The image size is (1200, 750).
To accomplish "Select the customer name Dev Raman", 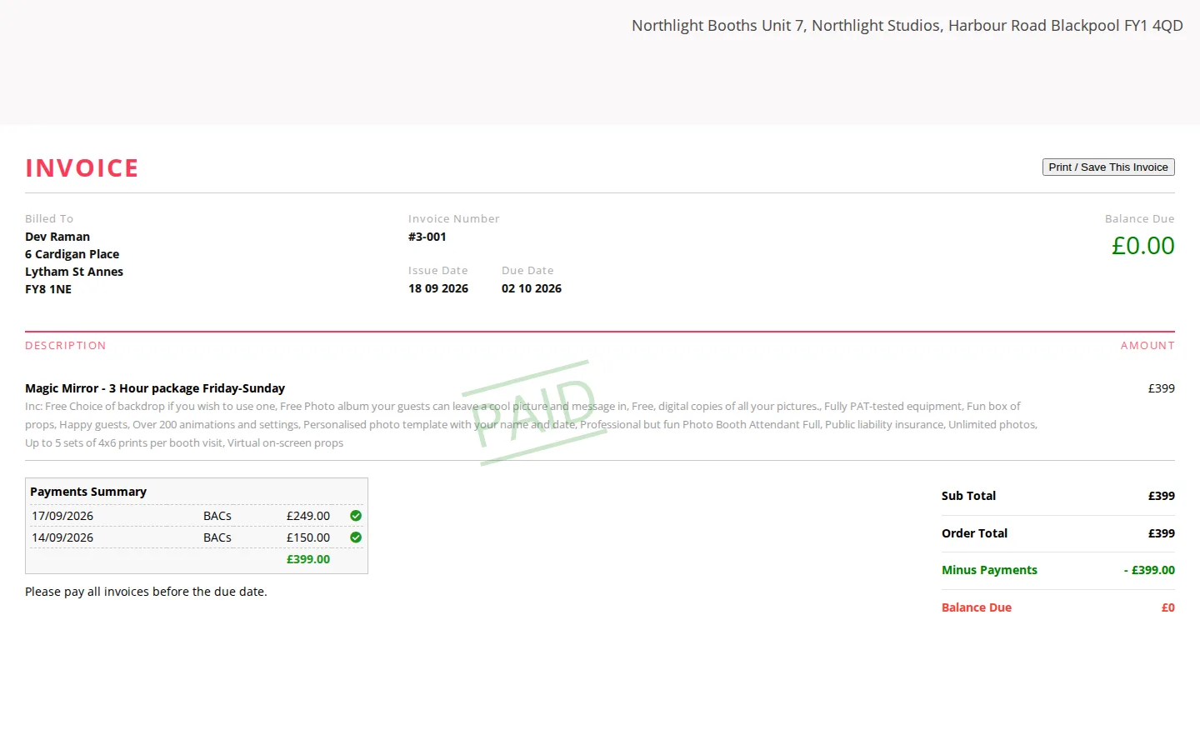I will 57,237.
